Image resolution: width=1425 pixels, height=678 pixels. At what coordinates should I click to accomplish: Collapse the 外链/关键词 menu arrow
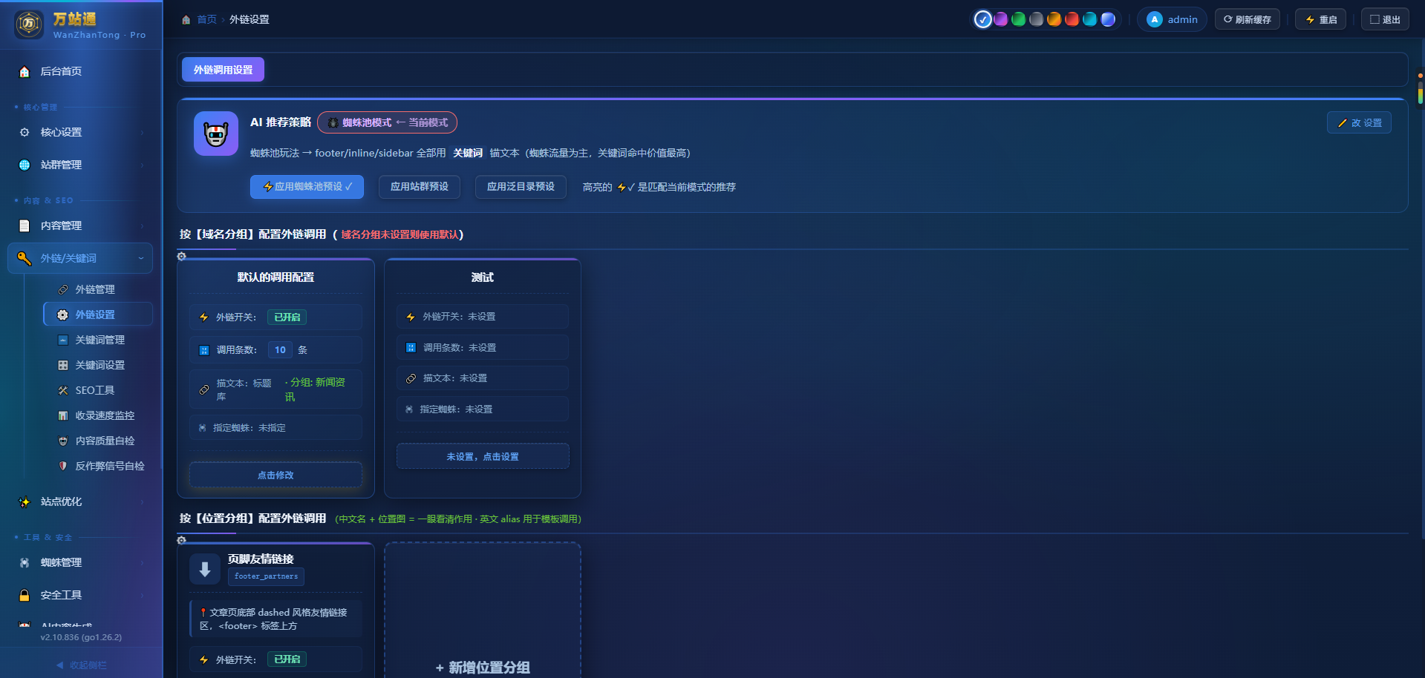click(141, 258)
